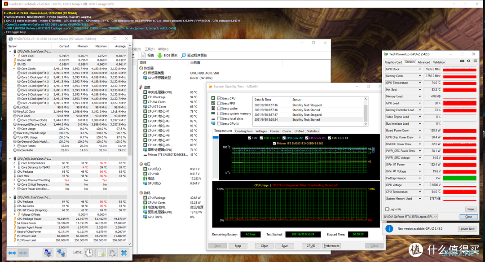The width and height of the screenshot is (485, 262).
Task: Click HWiNFO log file add icon
Action: [101, 253]
